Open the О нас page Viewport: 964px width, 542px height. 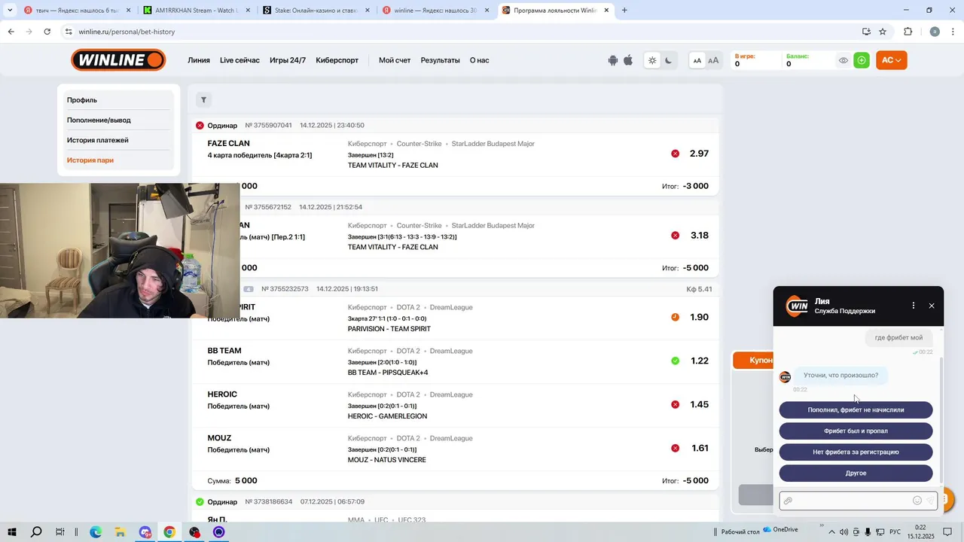pyautogui.click(x=480, y=60)
